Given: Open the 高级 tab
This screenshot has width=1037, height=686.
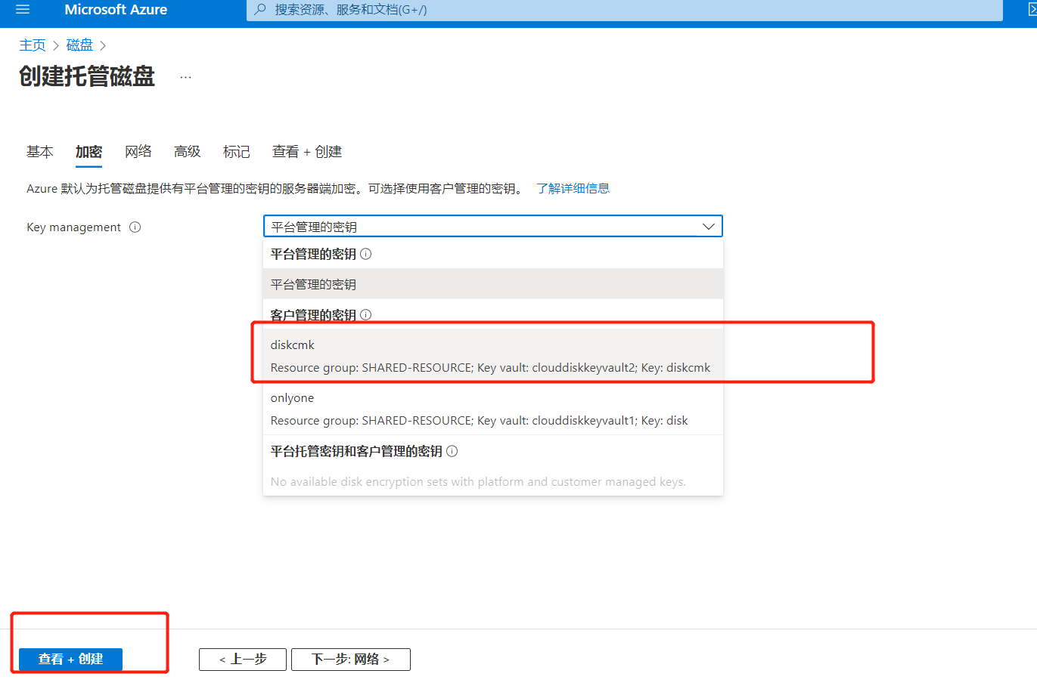Looking at the screenshot, I should click(187, 151).
